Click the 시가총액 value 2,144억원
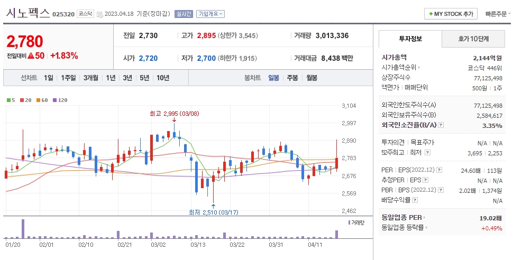 (x=488, y=58)
